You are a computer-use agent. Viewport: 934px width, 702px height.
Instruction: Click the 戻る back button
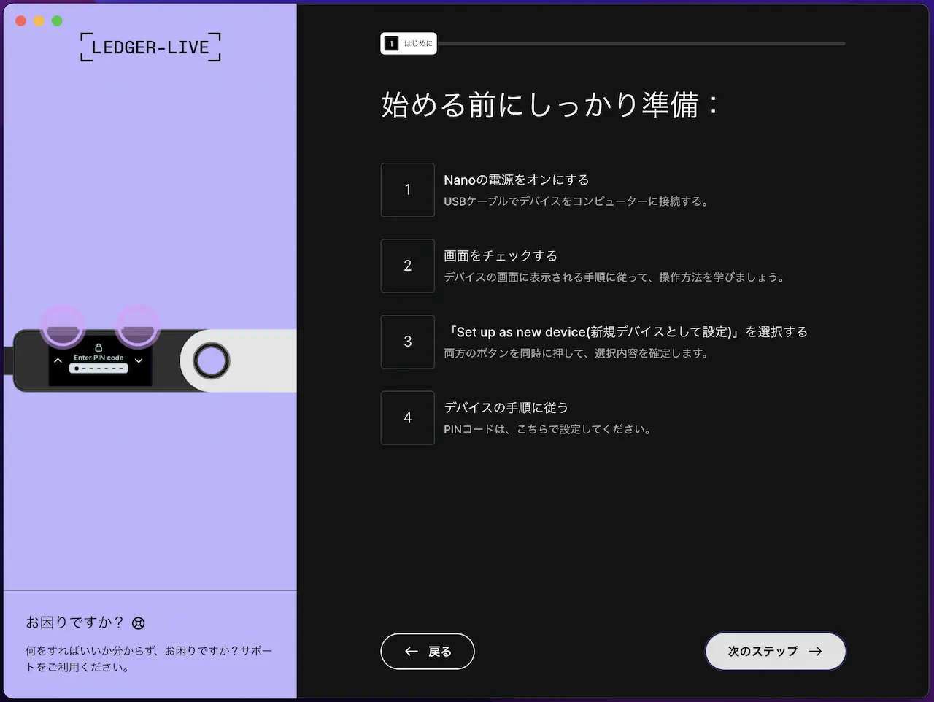(428, 651)
